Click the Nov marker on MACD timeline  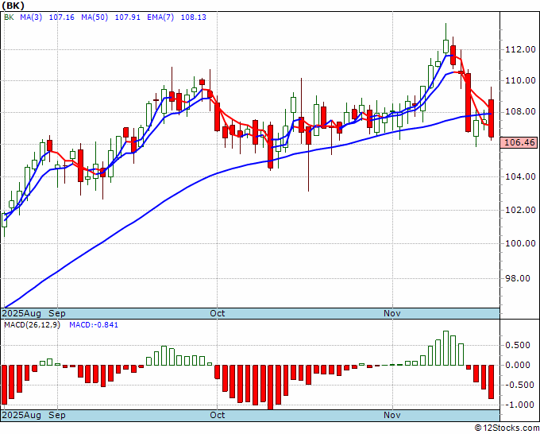(x=392, y=415)
